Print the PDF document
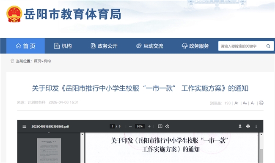This screenshot has height=163, width=275. click(x=248, y=126)
